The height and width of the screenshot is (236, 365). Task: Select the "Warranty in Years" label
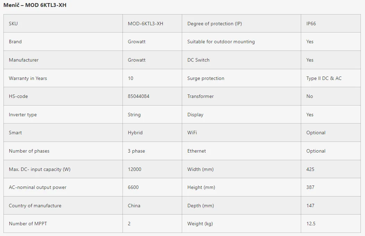point(28,78)
